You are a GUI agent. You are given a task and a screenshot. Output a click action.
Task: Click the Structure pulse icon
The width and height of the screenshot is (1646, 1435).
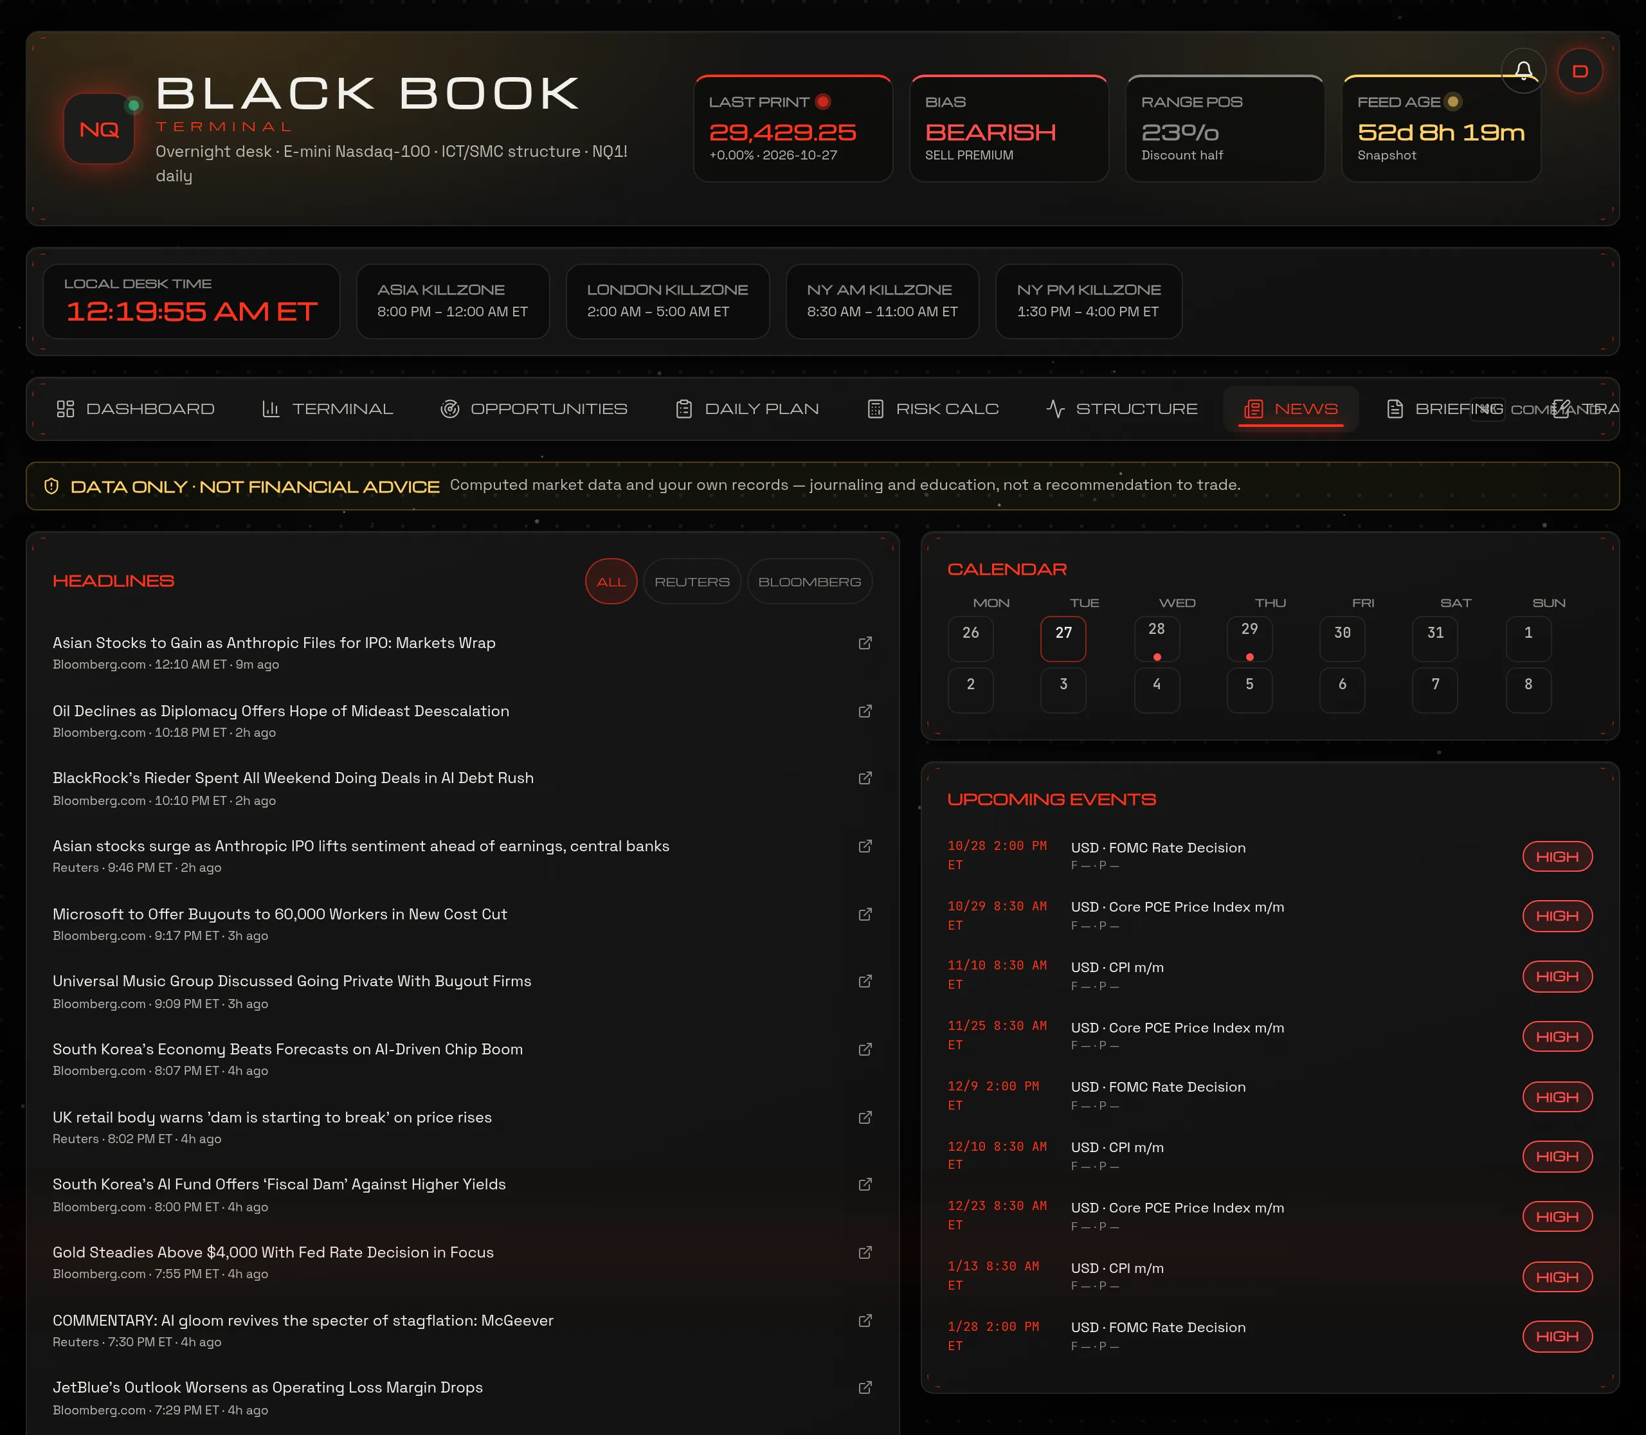click(x=1056, y=409)
